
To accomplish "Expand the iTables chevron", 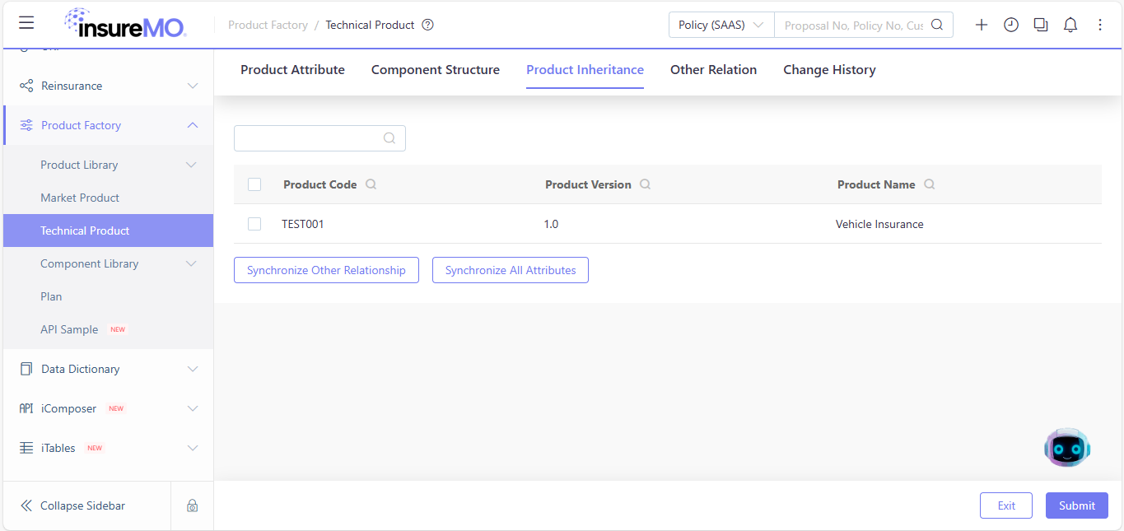I will coord(193,448).
